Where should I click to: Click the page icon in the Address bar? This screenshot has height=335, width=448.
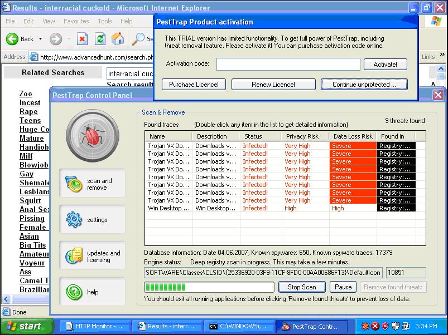tap(33, 57)
